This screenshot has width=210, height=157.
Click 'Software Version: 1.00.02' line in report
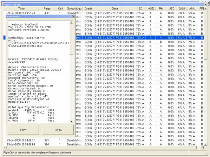coord(29,30)
